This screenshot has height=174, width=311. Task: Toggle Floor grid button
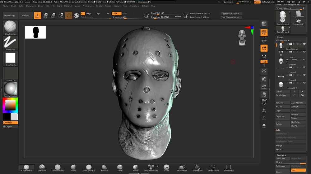(x=264, y=41)
